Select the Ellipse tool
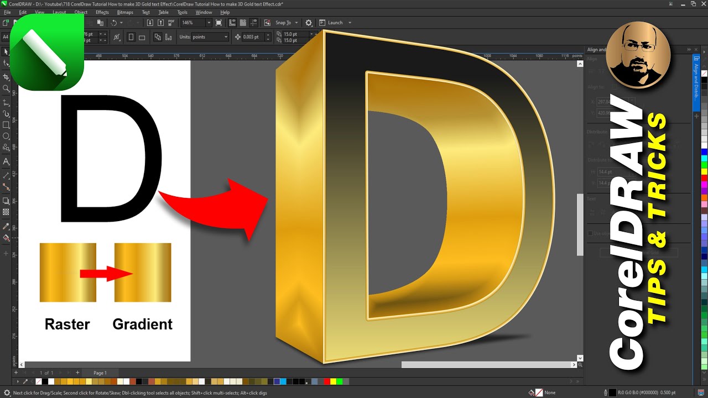The width and height of the screenshot is (708, 398). pyautogui.click(x=6, y=136)
